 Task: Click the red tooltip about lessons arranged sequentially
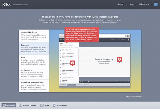82,34
